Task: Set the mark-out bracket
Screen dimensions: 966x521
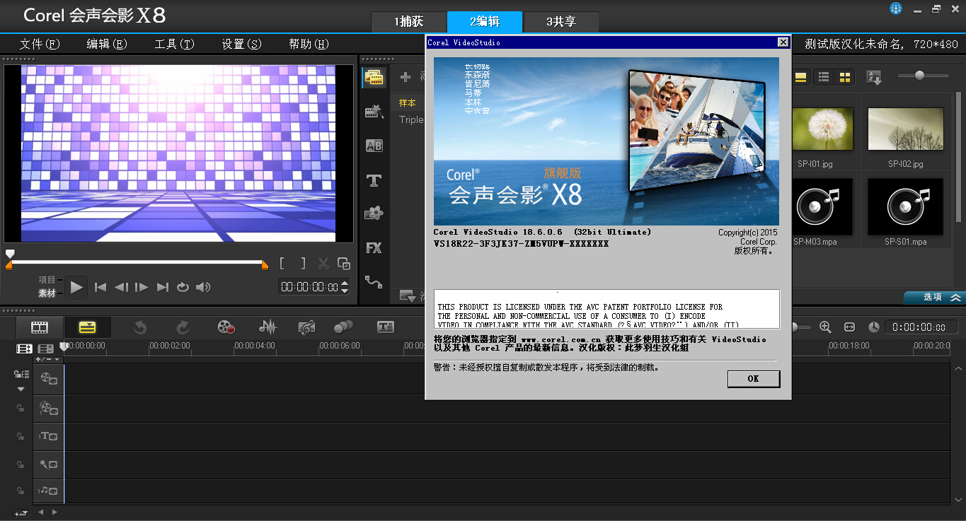Action: (x=304, y=264)
